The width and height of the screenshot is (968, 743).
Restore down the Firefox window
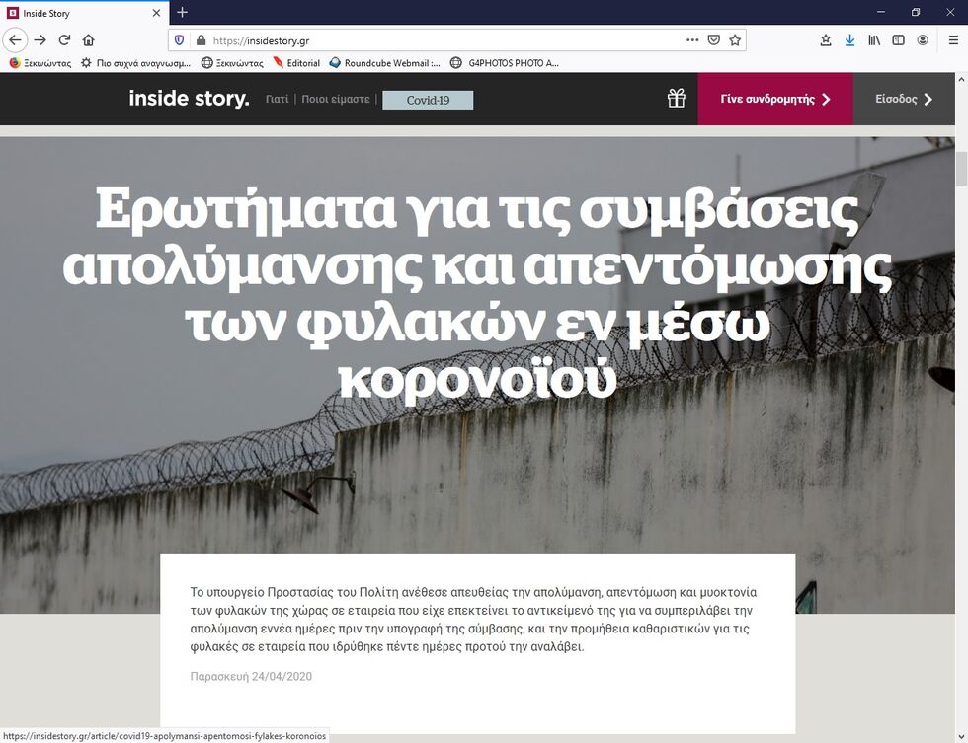916,12
